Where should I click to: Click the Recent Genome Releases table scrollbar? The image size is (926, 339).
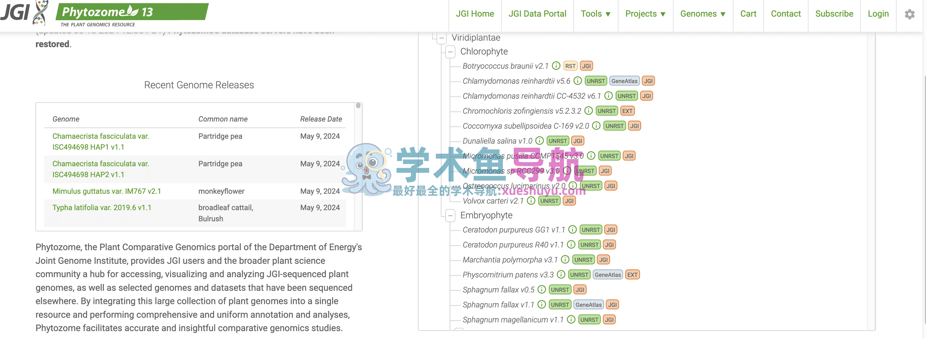pyautogui.click(x=358, y=106)
